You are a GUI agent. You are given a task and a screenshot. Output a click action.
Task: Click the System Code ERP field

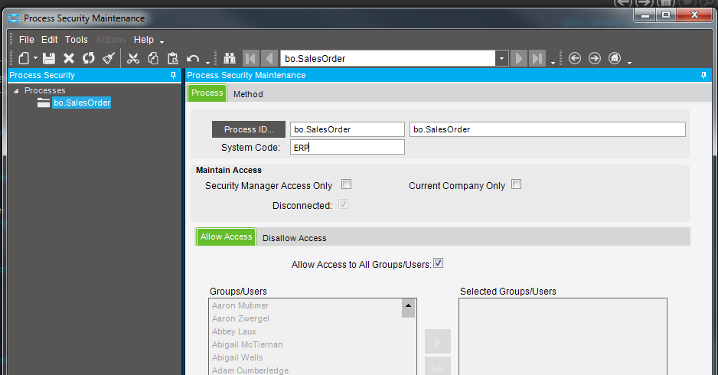point(347,148)
